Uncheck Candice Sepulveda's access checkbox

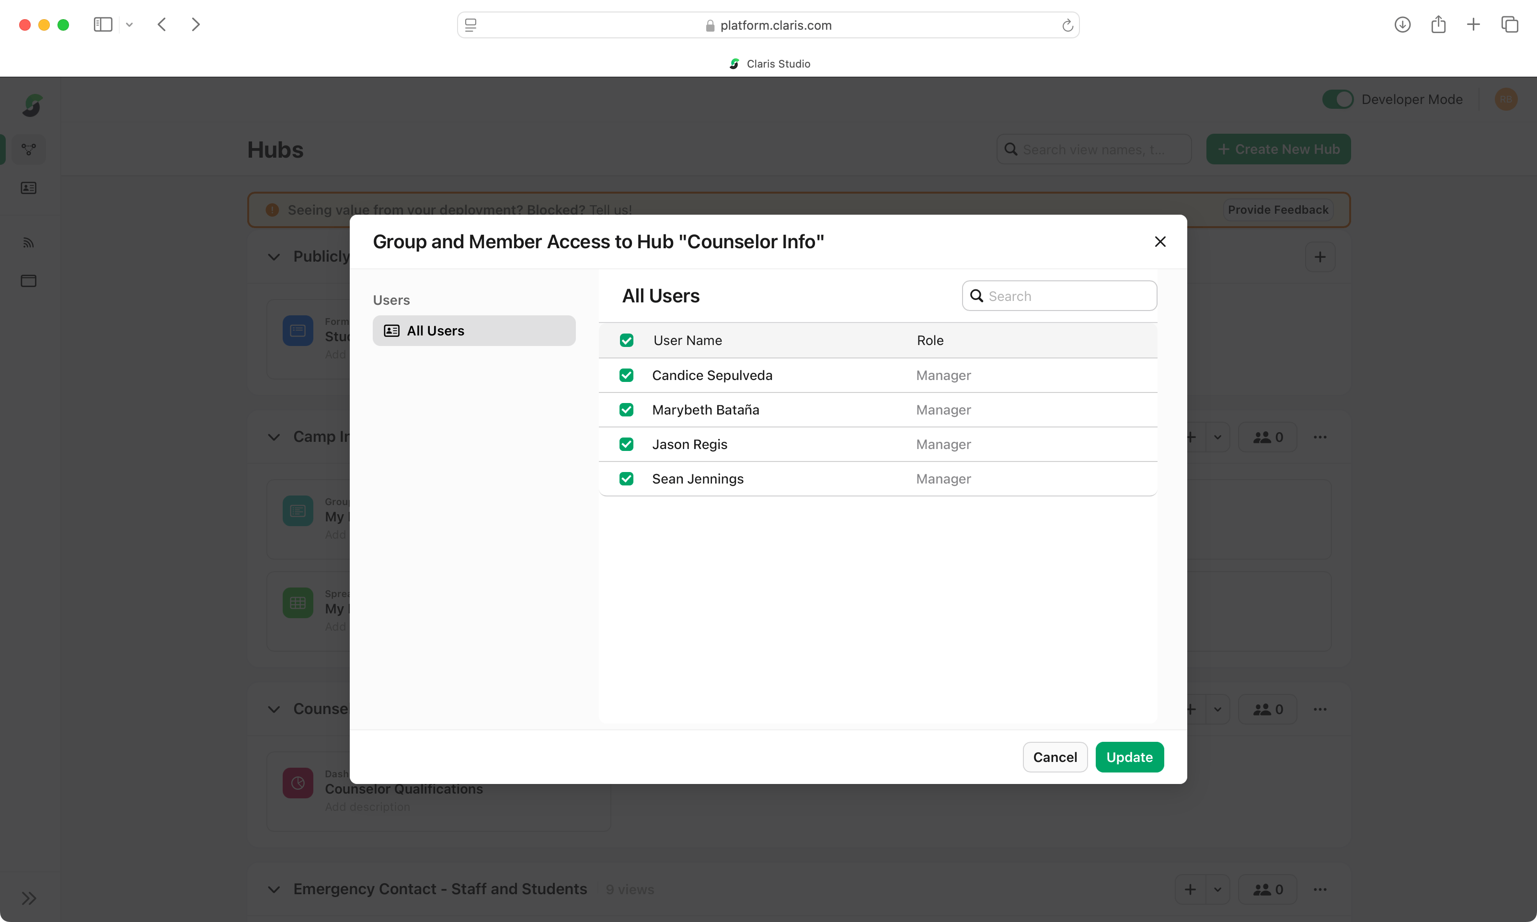pyautogui.click(x=626, y=375)
